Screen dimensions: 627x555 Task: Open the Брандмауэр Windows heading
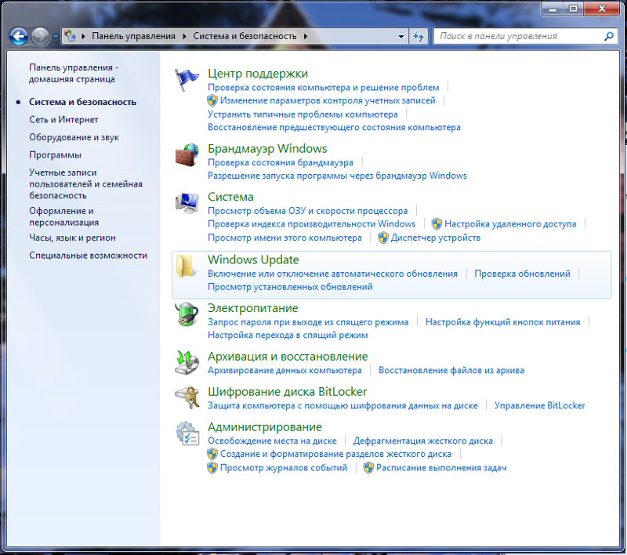pos(267,149)
